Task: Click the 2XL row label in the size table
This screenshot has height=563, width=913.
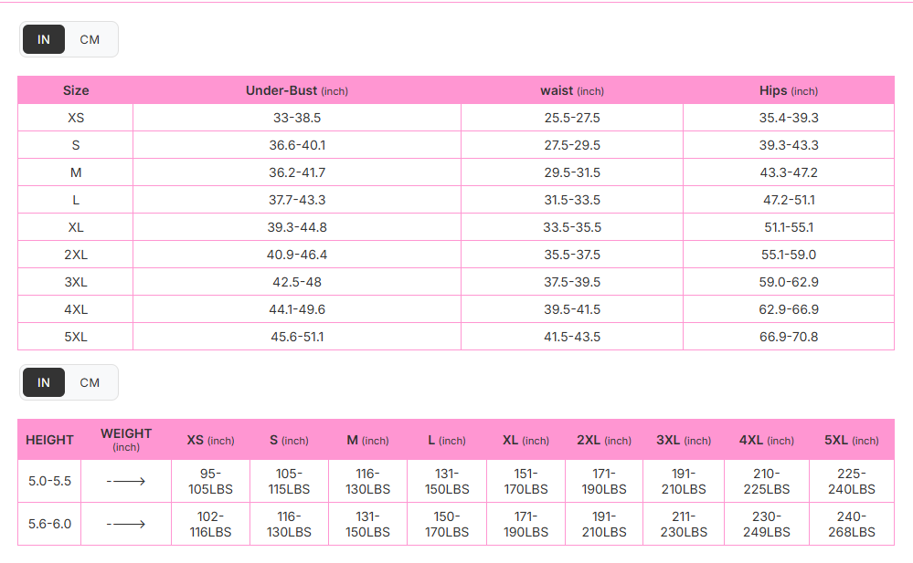Action: click(76, 255)
